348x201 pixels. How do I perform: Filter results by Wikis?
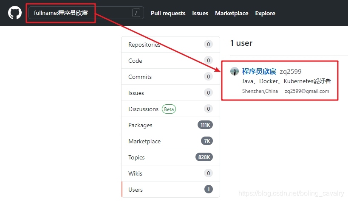(170, 173)
